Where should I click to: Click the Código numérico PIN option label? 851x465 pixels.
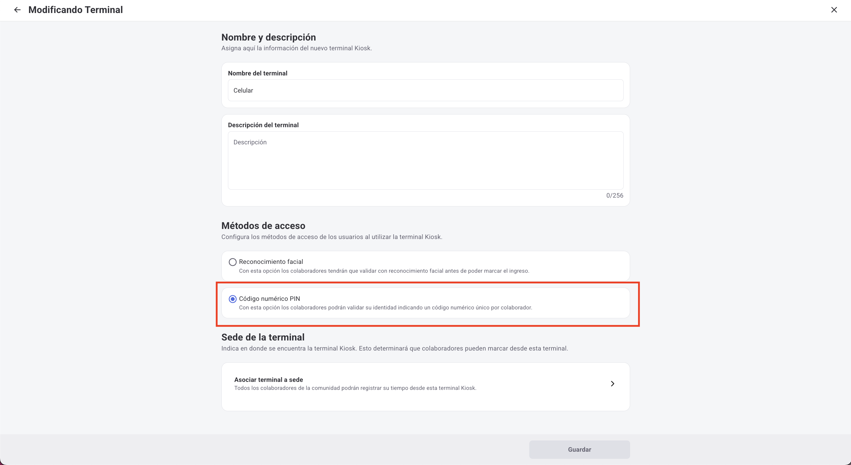[269, 298]
